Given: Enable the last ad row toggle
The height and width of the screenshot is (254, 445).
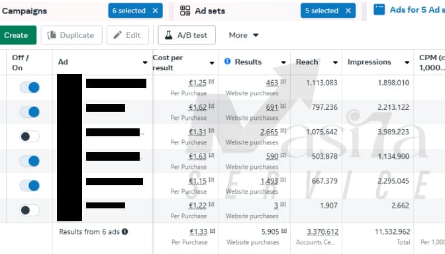Looking at the screenshot, I should pyautogui.click(x=30, y=210).
